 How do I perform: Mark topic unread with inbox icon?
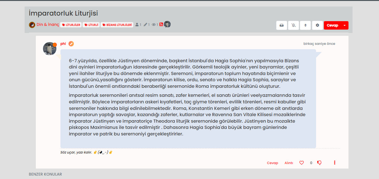click(x=282, y=26)
